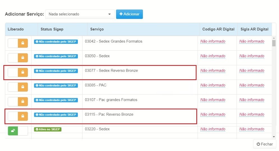Select the 03220 - Sedex service text
The width and height of the screenshot is (279, 151).
tap(97, 129)
